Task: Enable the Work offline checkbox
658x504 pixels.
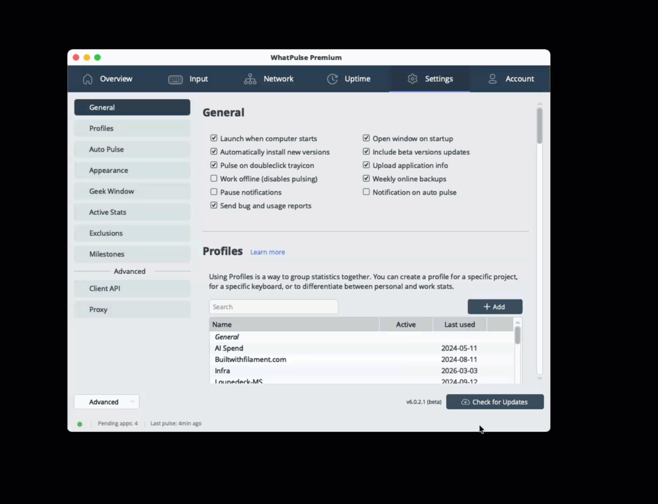Action: (x=214, y=178)
